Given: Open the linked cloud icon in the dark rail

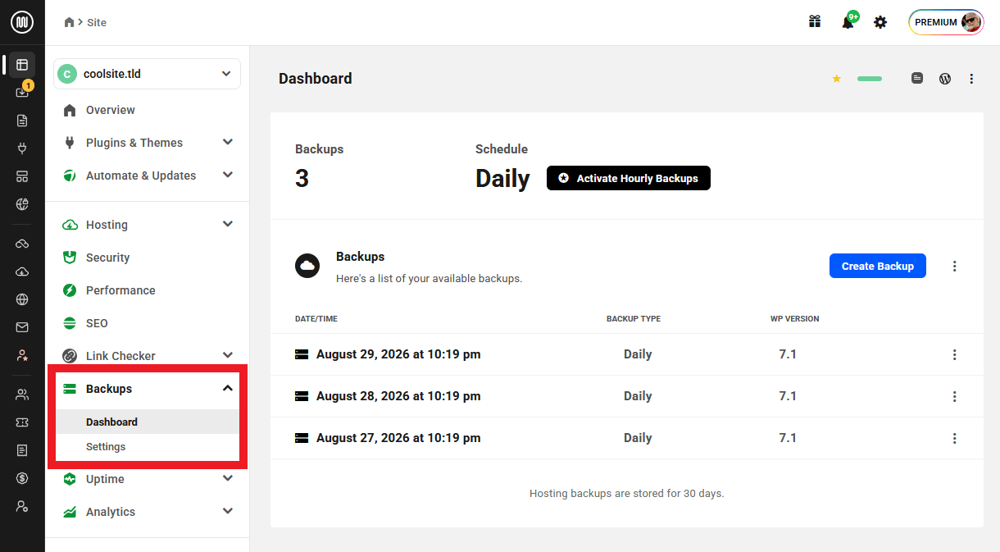Looking at the screenshot, I should 22,244.
